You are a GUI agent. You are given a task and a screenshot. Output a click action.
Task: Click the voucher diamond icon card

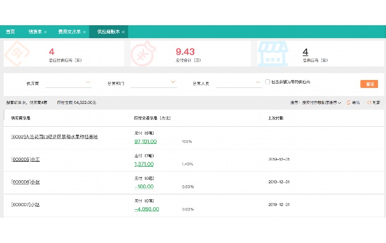(17, 54)
